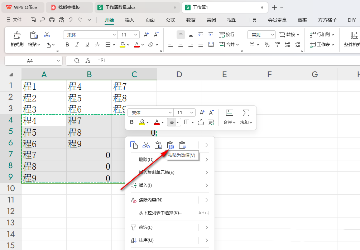
Task: Click the Undo arrow icon
Action: pos(71,20)
